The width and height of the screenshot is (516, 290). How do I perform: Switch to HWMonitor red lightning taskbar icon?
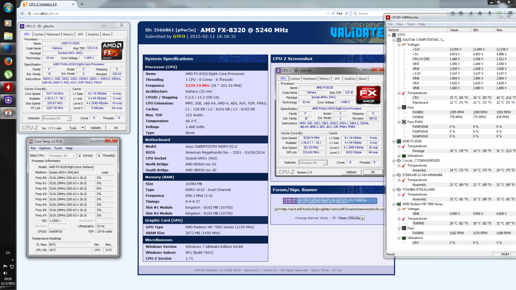coord(8,87)
